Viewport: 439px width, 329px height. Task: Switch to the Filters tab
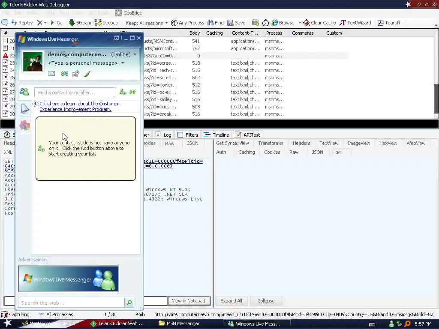189,135
